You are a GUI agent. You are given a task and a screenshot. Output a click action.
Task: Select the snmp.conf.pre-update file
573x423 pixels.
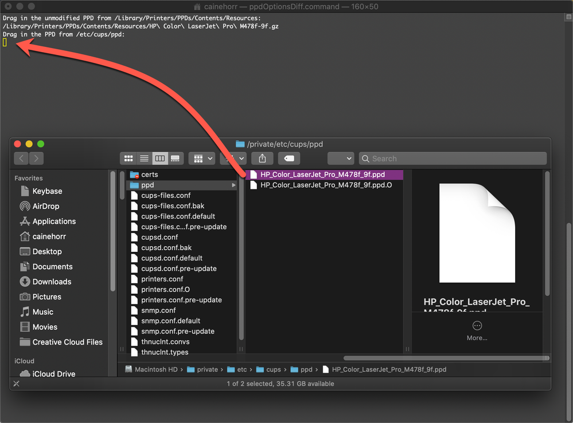coord(182,331)
